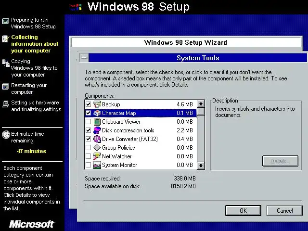Screen dimensions: 308x231
Task: Uncheck the Backup checkbox
Action: click(89, 104)
